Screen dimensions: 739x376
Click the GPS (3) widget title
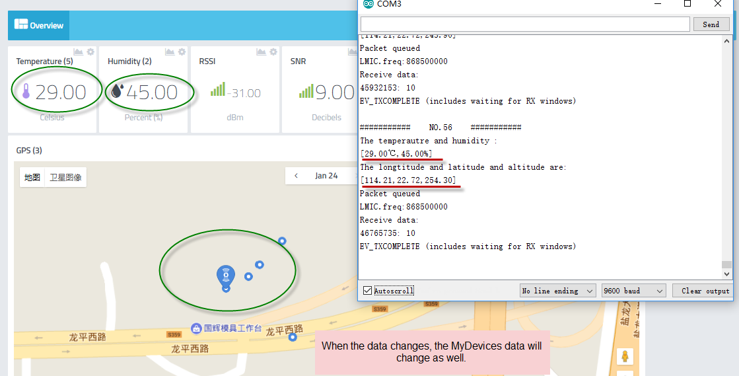pyautogui.click(x=29, y=151)
